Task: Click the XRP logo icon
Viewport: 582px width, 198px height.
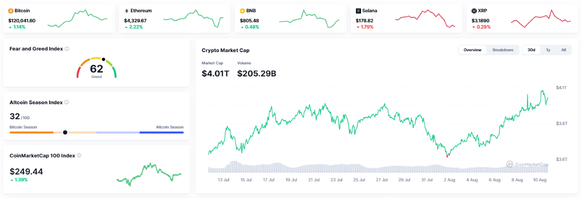Action: coord(474,10)
